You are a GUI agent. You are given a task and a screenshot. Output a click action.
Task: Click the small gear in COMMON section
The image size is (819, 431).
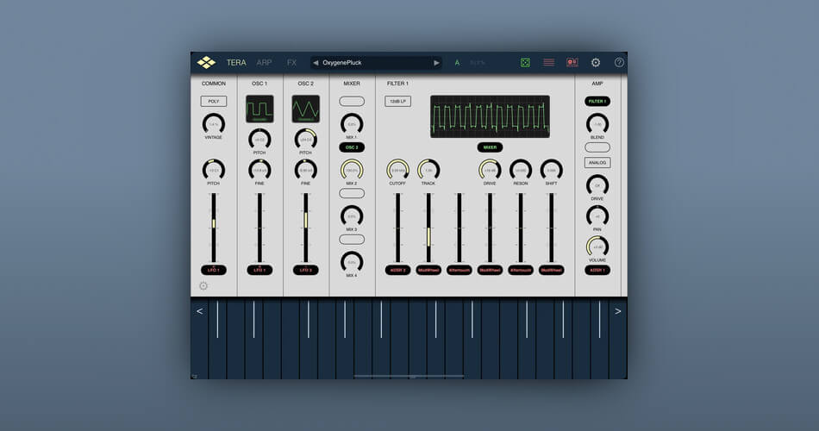pos(203,286)
